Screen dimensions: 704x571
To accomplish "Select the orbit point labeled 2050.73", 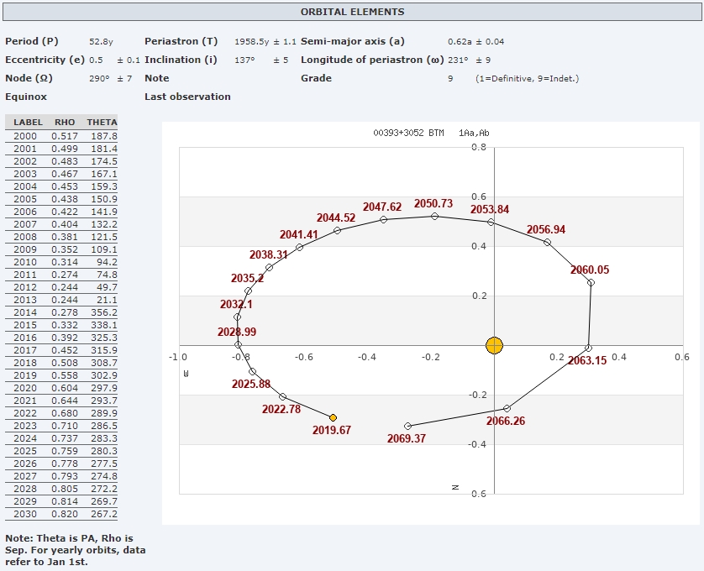I will coord(434,216).
